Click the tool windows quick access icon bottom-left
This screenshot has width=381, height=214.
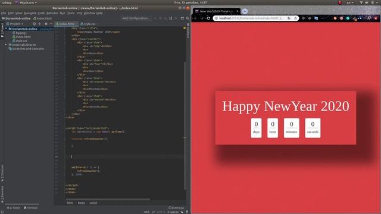2,212
